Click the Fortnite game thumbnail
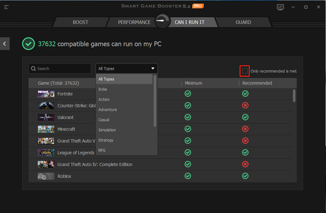Screen dimensions: 326x213 (46, 94)
